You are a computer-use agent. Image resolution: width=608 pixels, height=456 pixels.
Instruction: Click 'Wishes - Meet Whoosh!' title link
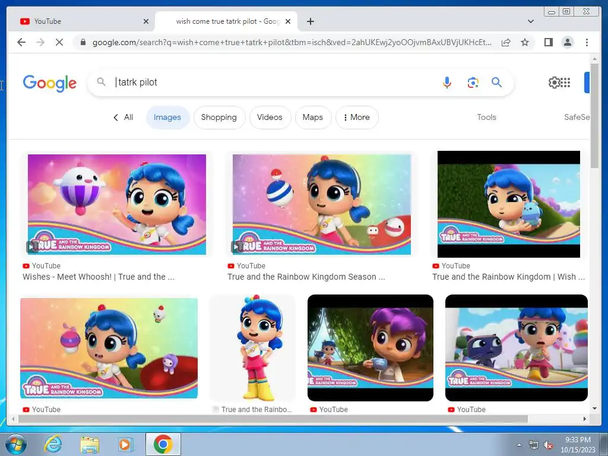coord(99,277)
